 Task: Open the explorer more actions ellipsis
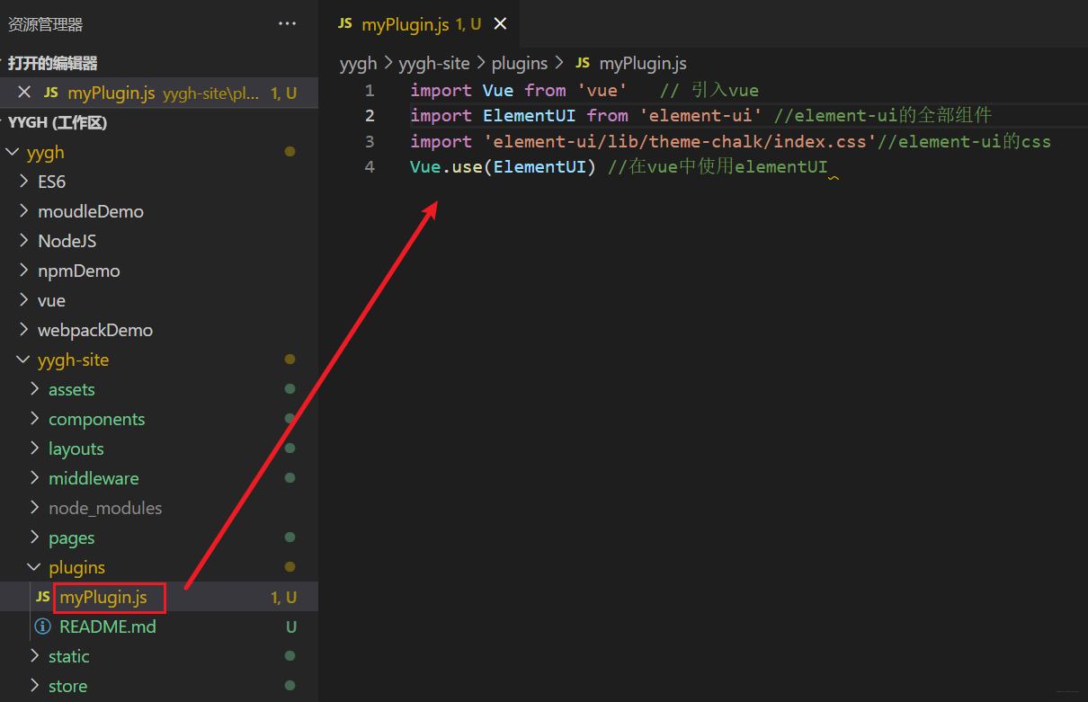pyautogui.click(x=288, y=24)
